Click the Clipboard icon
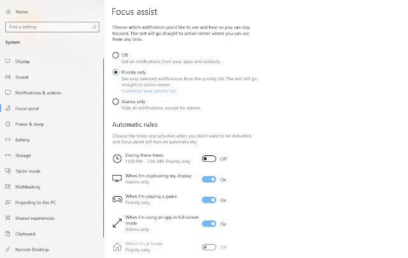408x258 pixels. (8, 234)
